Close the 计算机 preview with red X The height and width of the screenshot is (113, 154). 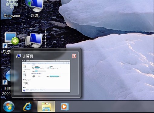coord(74,56)
